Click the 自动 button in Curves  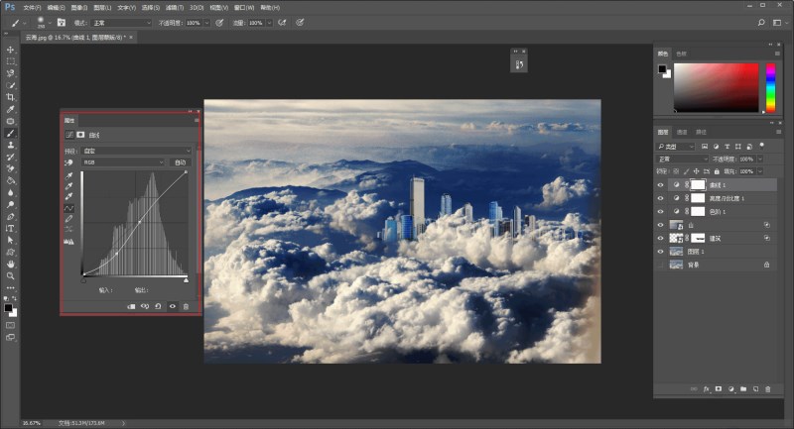pyautogui.click(x=180, y=161)
